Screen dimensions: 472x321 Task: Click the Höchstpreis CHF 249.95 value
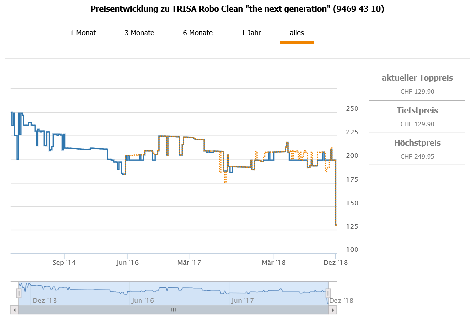click(417, 157)
